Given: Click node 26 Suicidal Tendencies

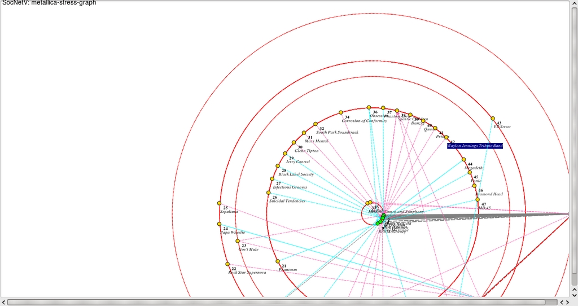Looking at the screenshot, I should 268,193.
